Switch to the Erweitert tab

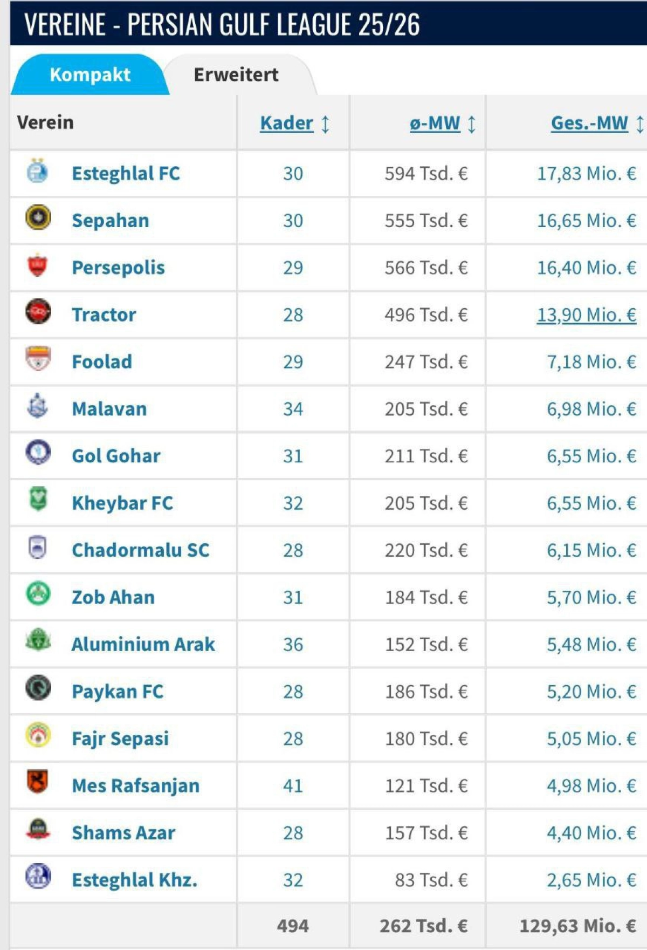coord(236,74)
